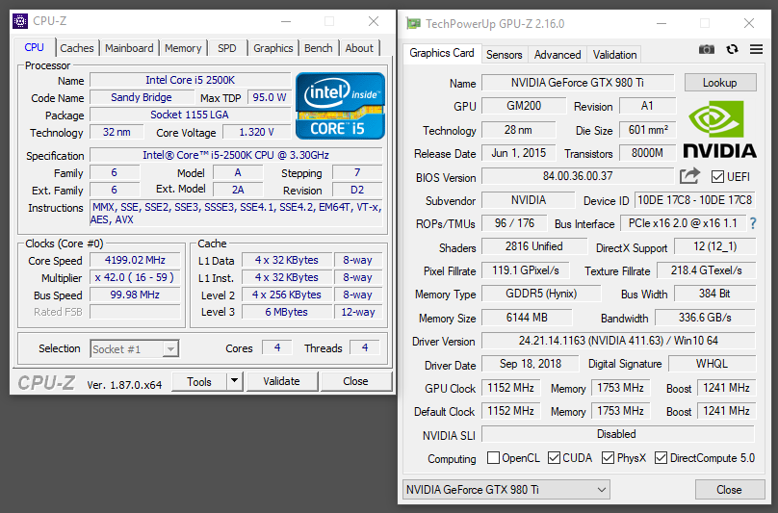Click the Driver Version field
The height and width of the screenshot is (513, 778).
click(x=618, y=341)
